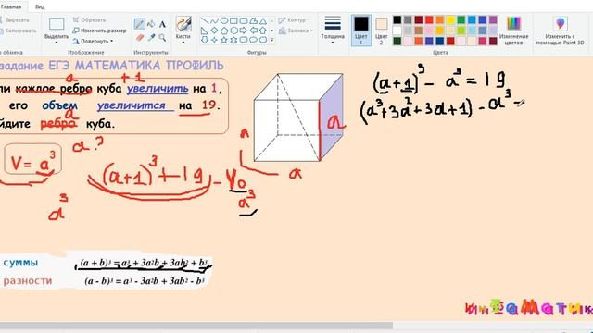The width and height of the screenshot is (593, 333).
Task: Pick the orange palette swatch
Action: pos(439,19)
